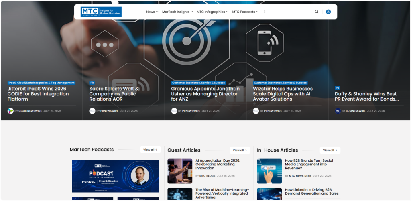Click the In-House Articles section heading

[x=277, y=150]
